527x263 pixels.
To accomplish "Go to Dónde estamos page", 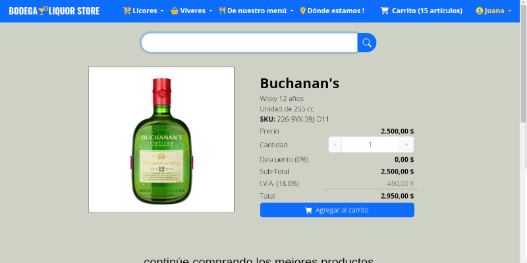I will (336, 11).
